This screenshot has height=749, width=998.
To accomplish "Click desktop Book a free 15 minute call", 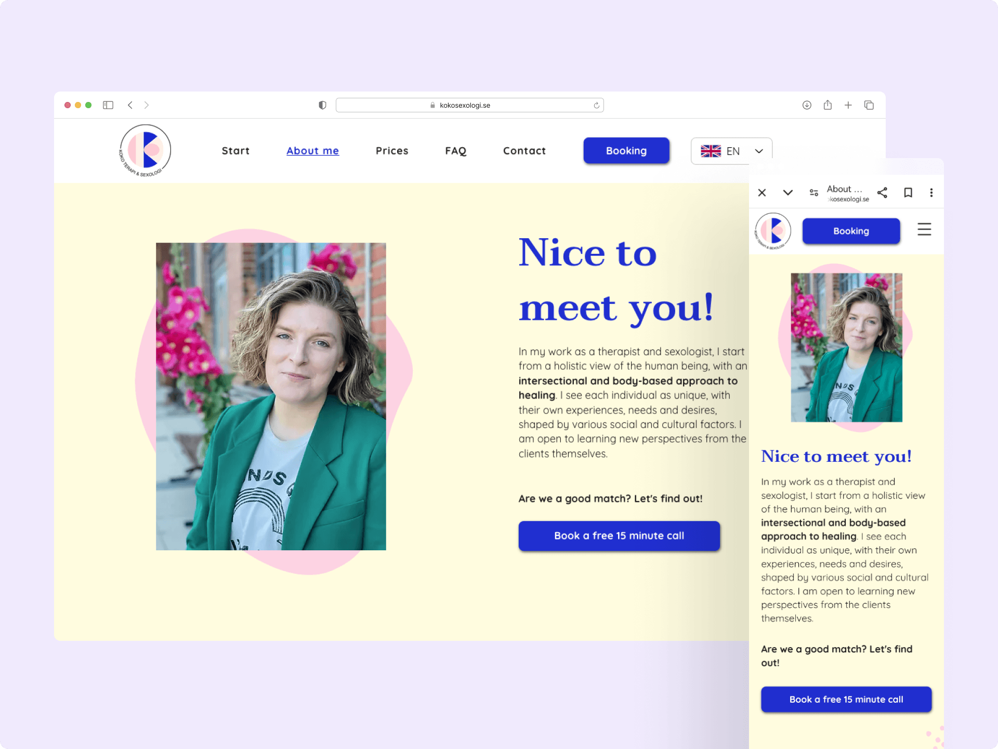I will click(619, 536).
